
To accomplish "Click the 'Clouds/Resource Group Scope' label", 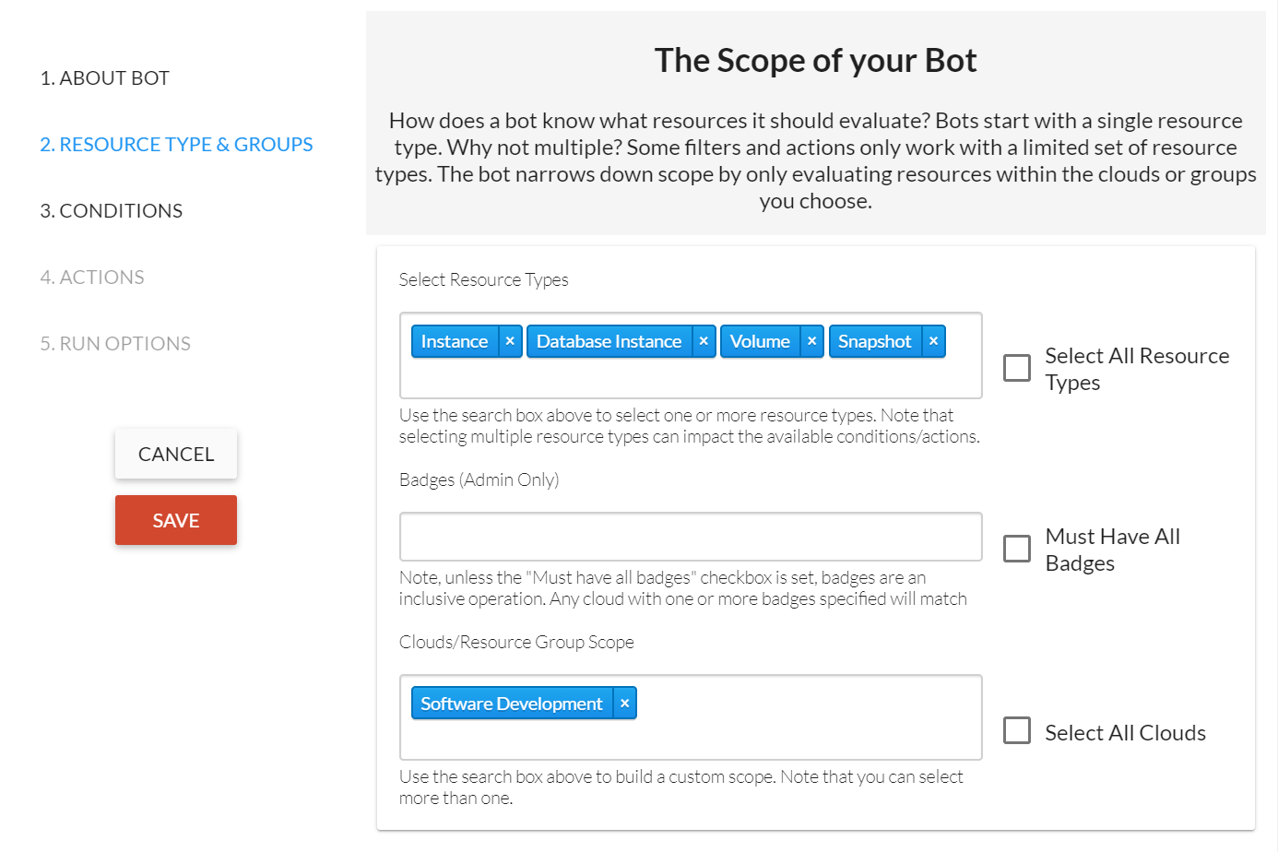I will pyautogui.click(x=516, y=642).
